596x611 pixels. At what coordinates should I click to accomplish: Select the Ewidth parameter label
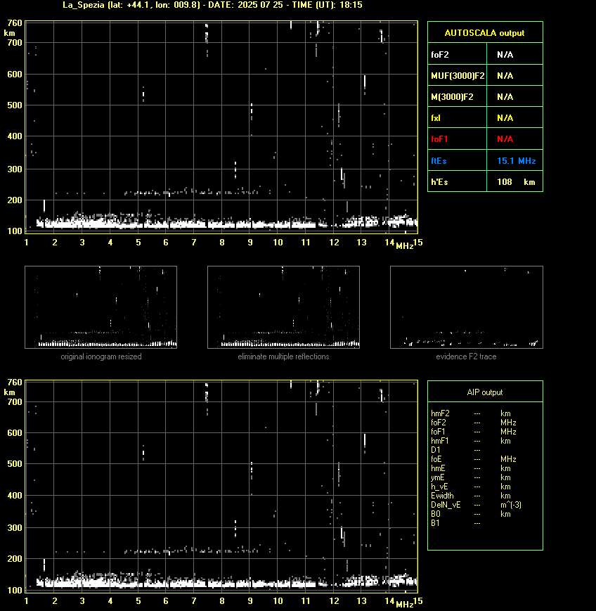coord(442,496)
